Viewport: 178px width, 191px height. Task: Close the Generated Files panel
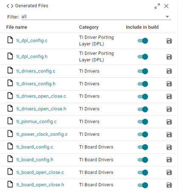click(166, 6)
